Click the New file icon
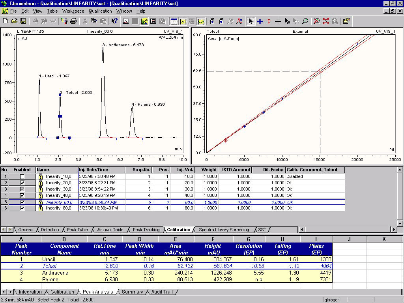The image size is (404, 303). [x=6, y=21]
